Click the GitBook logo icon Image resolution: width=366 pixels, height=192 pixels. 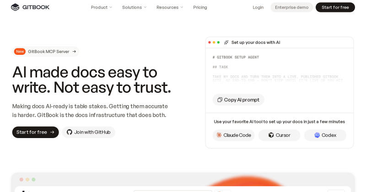[x=15, y=7]
